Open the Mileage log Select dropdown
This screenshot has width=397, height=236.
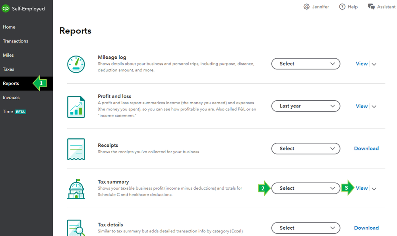[x=306, y=64]
